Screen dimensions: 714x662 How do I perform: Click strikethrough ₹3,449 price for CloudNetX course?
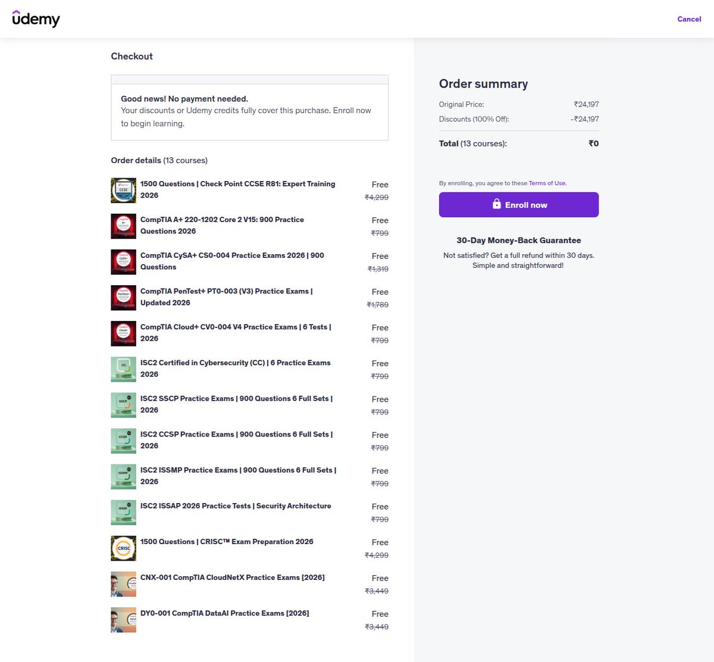click(x=377, y=591)
